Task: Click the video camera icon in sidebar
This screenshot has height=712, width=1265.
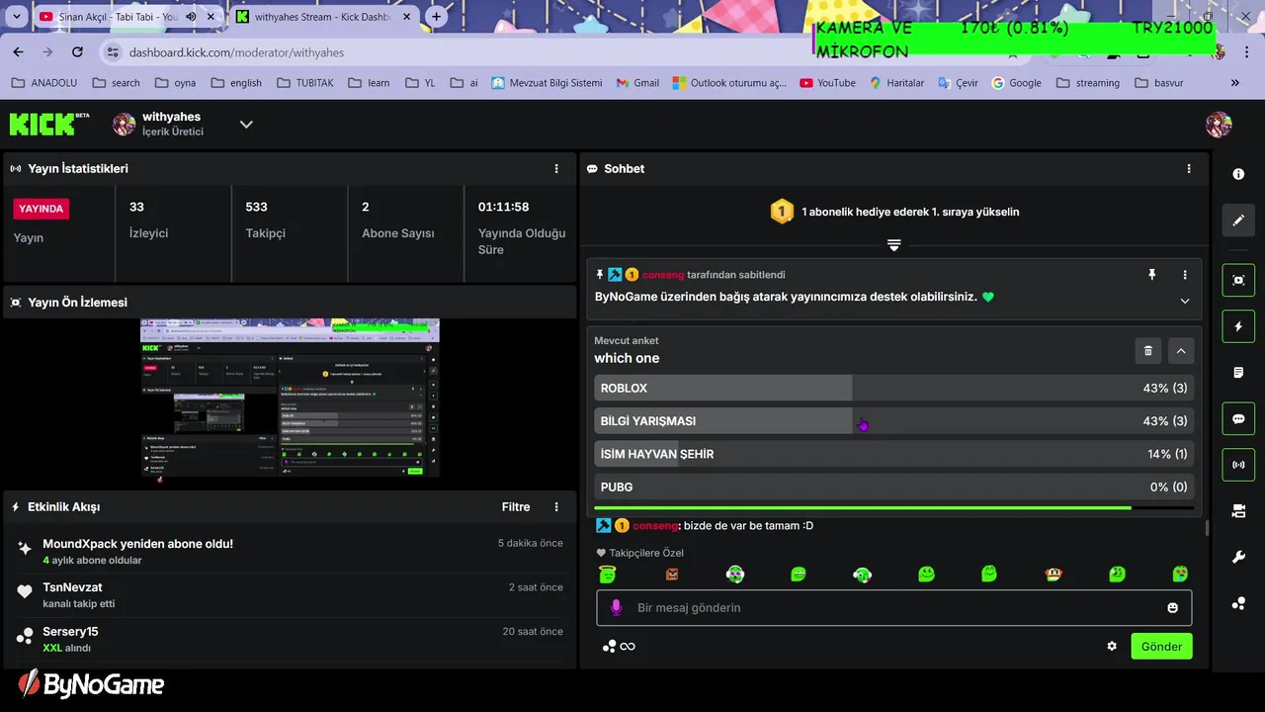Action: [1238, 511]
